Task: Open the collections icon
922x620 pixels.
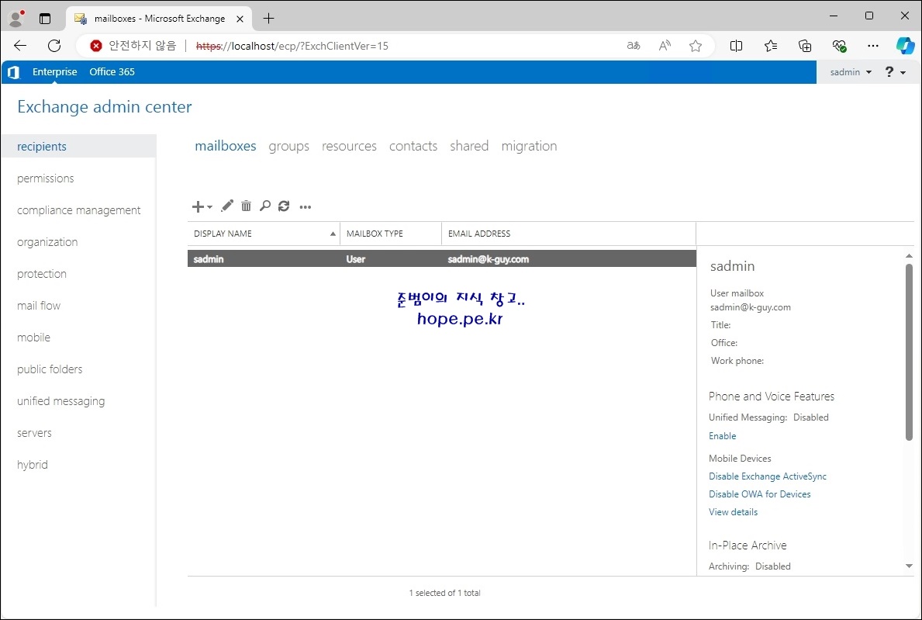Action: tap(805, 46)
